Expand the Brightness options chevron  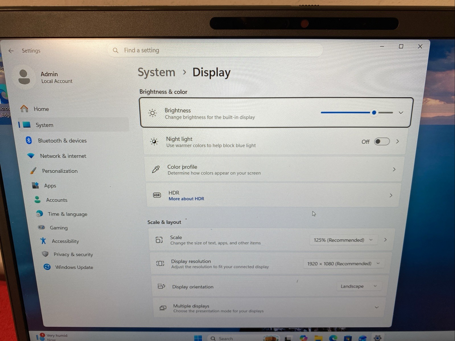401,113
